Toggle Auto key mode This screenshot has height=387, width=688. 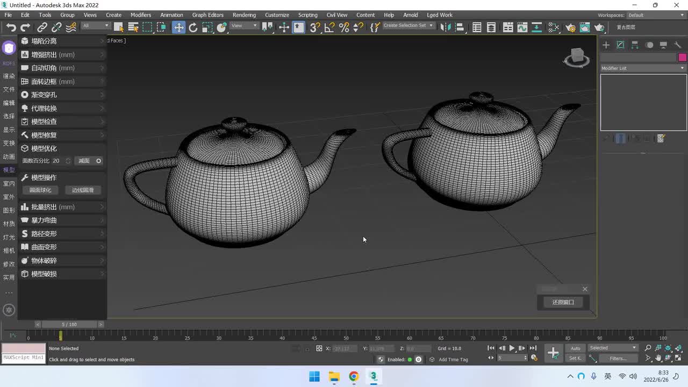click(x=575, y=348)
